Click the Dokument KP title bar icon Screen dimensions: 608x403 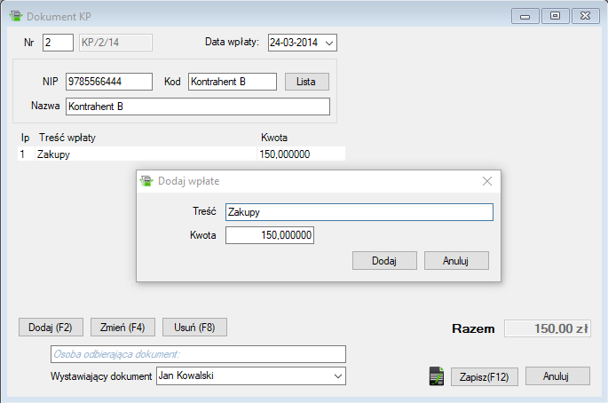[x=15, y=16]
